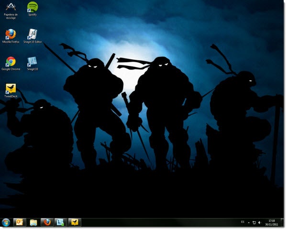Show hidden system tray icons arrow
This screenshot has height=230, width=287.
click(249, 223)
